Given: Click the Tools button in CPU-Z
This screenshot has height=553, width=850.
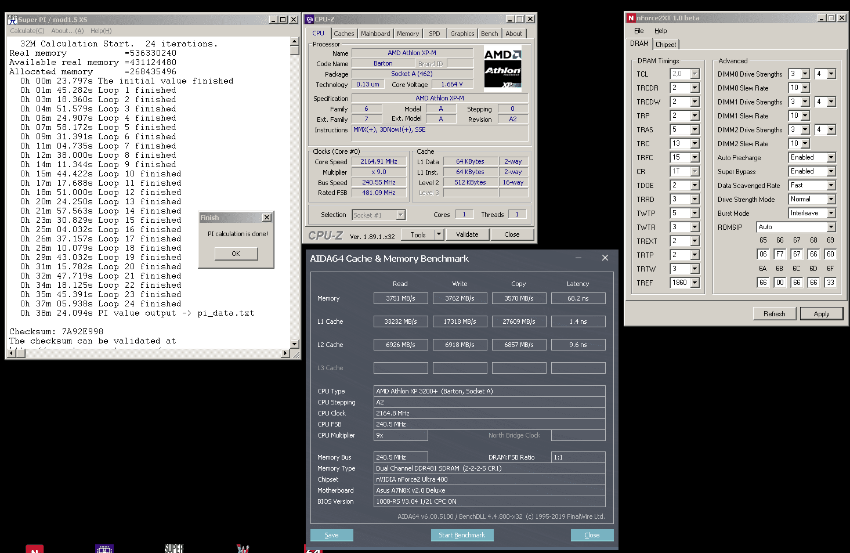Looking at the screenshot, I should coord(418,234).
